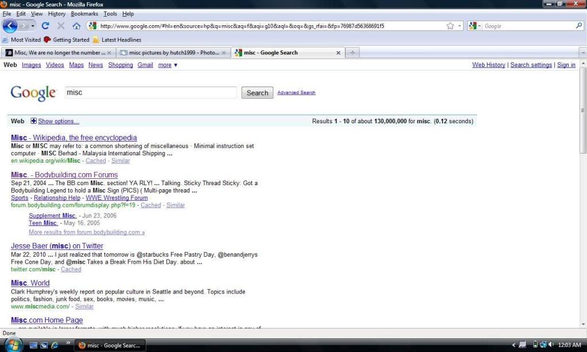Click the Forward navigation arrow

click(24, 26)
